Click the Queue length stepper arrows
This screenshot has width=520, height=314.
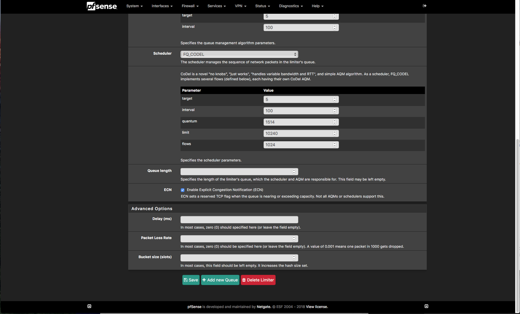(x=294, y=172)
